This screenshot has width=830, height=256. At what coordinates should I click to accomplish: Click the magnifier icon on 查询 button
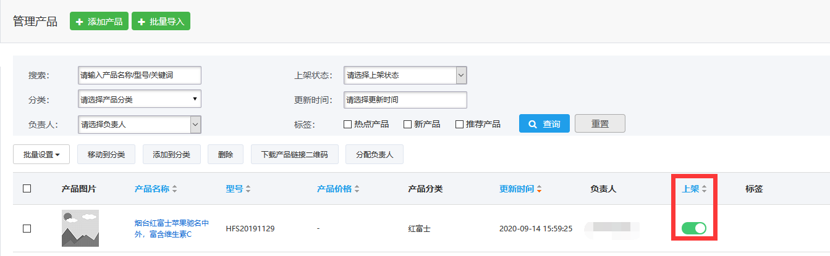tap(533, 124)
